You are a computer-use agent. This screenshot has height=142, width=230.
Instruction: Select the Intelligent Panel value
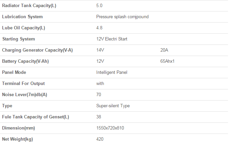pyautogui.click(x=112, y=73)
